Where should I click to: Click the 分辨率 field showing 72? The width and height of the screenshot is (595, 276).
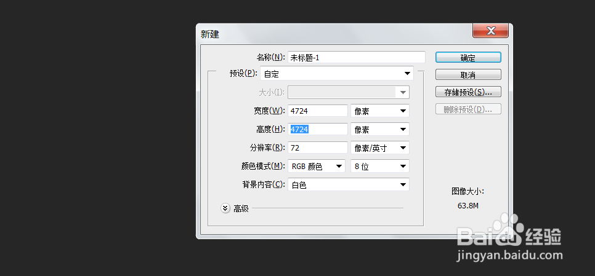tap(318, 148)
